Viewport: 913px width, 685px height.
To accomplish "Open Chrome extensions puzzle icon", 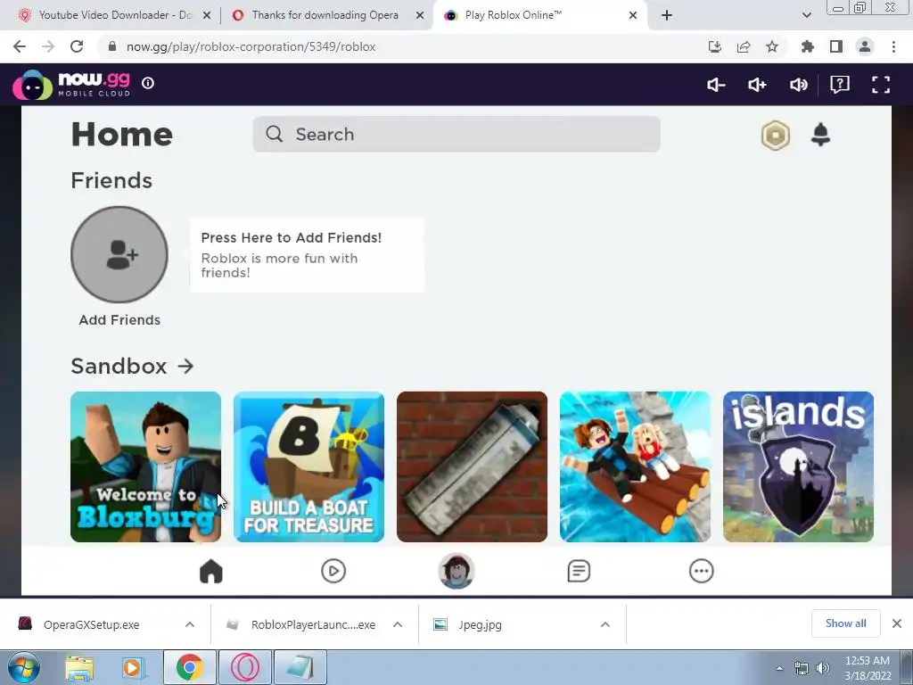I will click(x=808, y=46).
